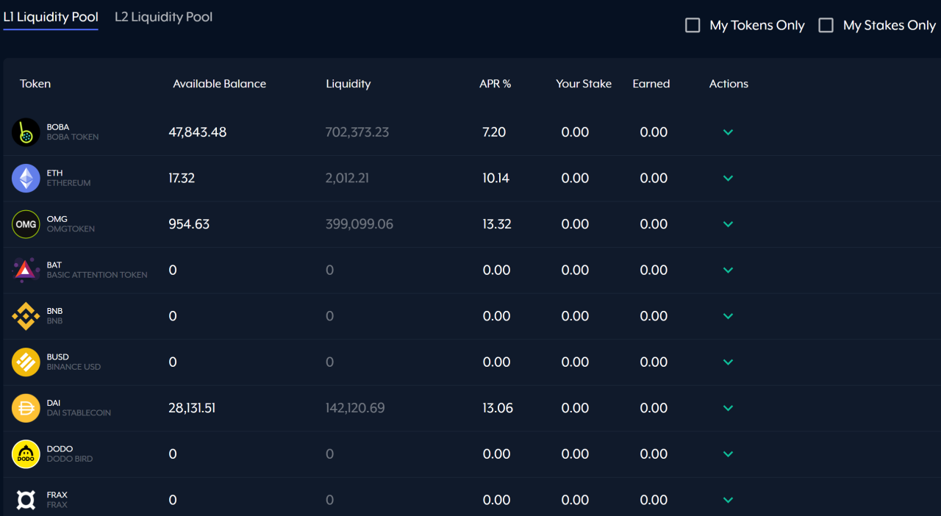Click the Binance USD icon
The image size is (941, 516).
[26, 362]
